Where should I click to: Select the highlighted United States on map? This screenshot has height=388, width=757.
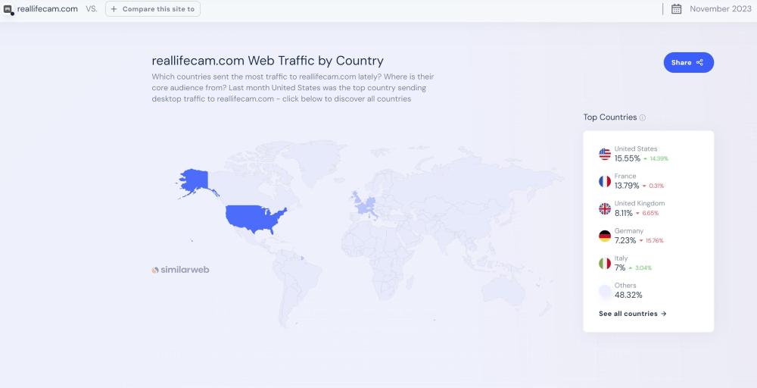(256, 217)
